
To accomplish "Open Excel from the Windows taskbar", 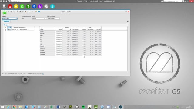I will (x=52, y=107).
